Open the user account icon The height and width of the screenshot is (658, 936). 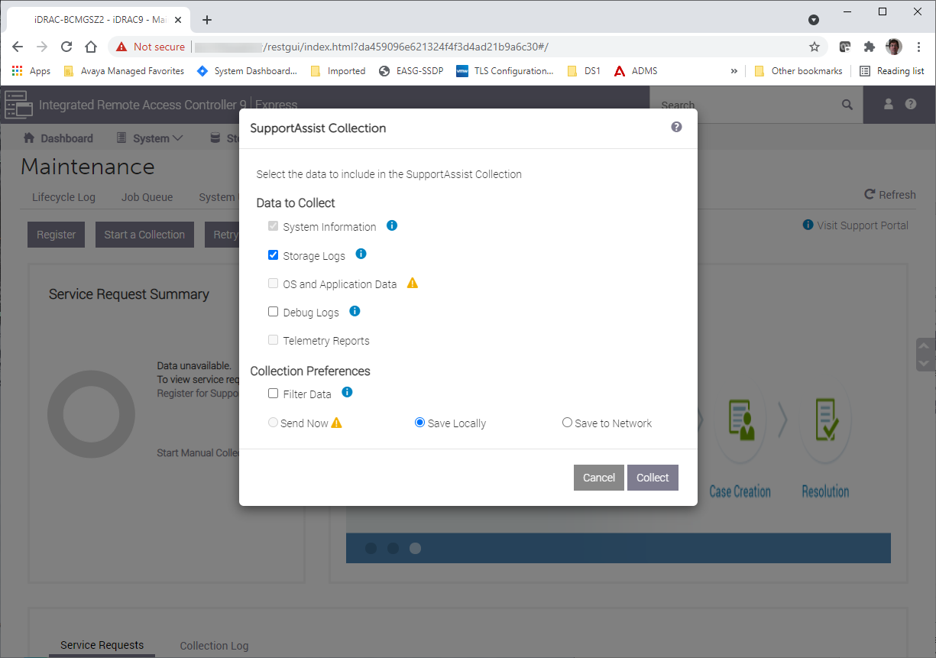[x=889, y=104]
